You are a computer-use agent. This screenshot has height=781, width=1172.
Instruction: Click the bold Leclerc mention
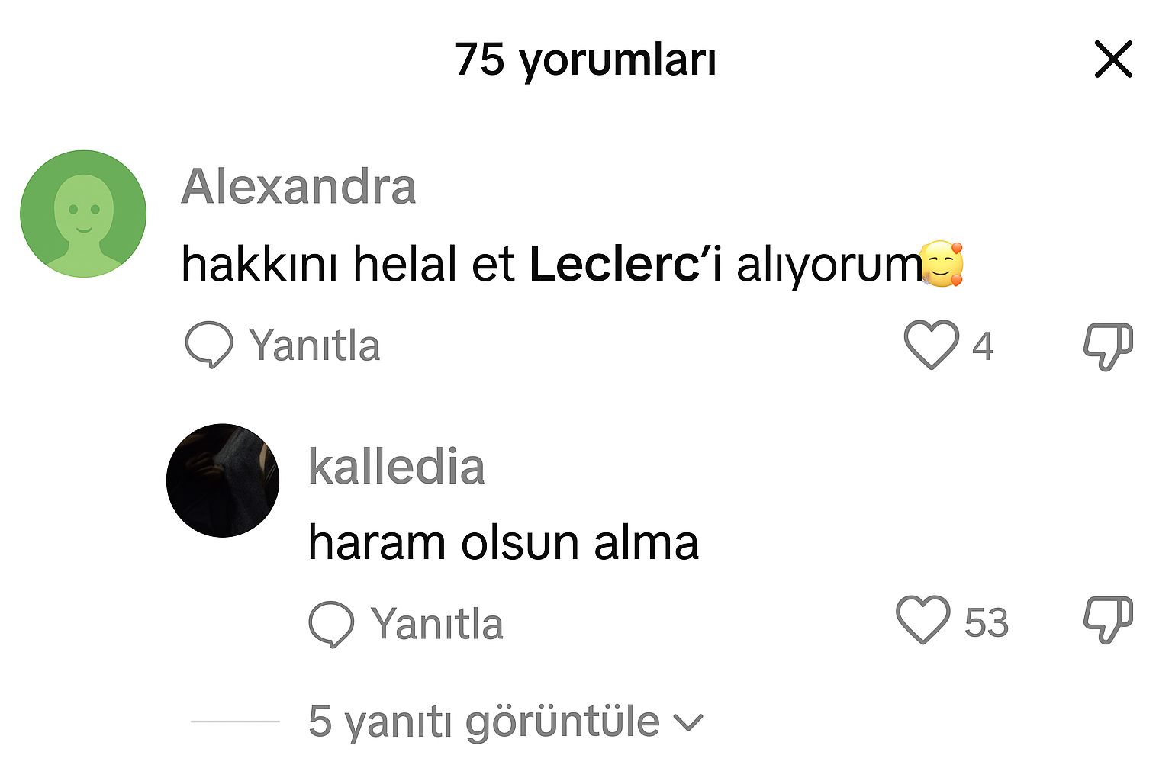pos(614,265)
